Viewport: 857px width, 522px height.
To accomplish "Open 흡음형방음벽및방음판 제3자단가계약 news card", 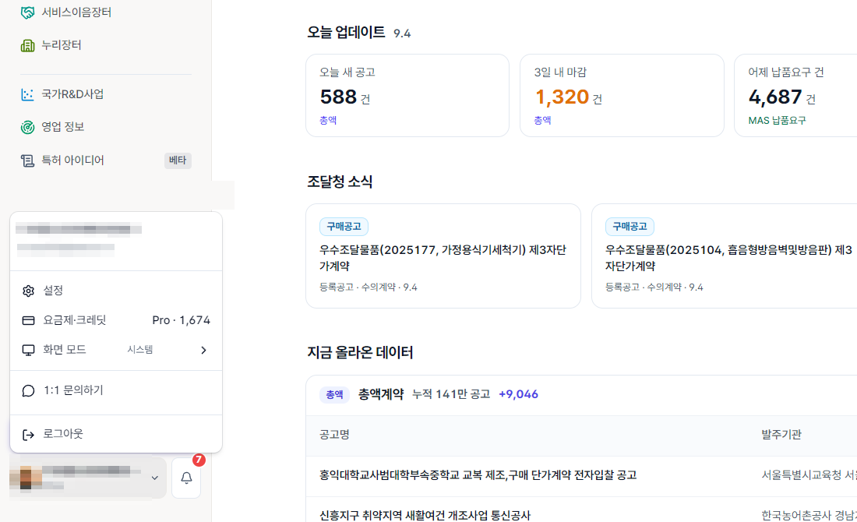I will point(725,256).
